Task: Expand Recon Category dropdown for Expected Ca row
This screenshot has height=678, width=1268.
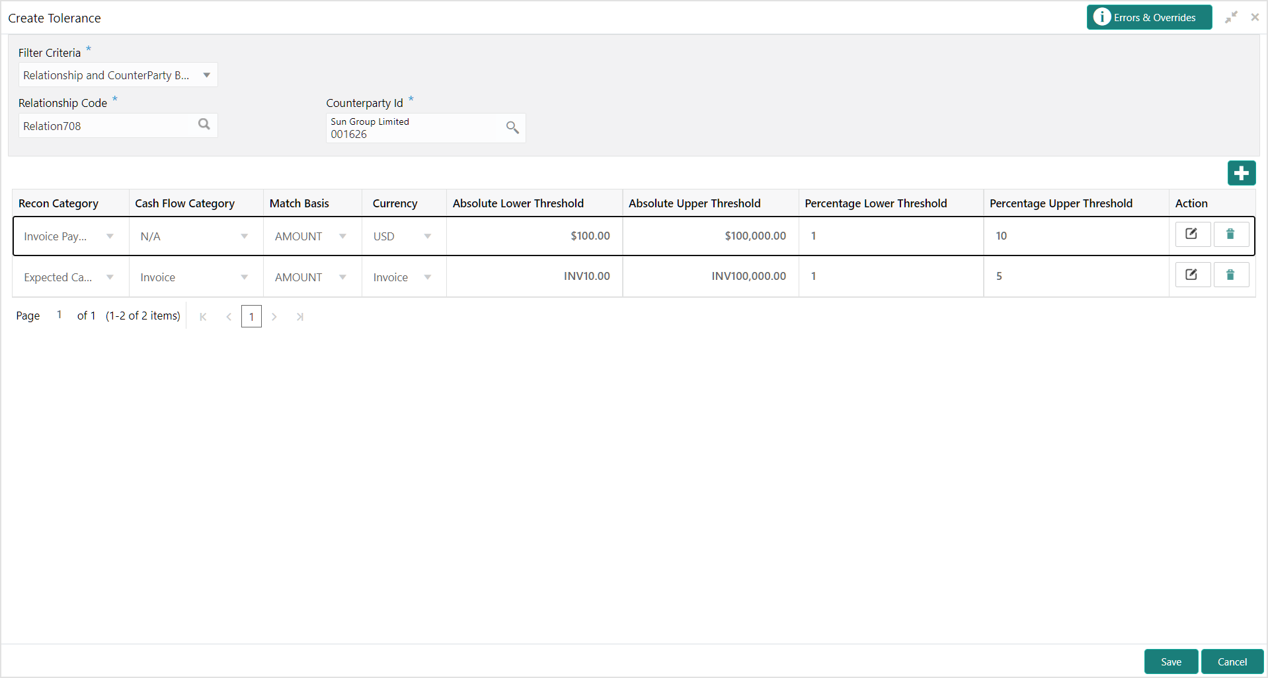Action: [x=110, y=277]
